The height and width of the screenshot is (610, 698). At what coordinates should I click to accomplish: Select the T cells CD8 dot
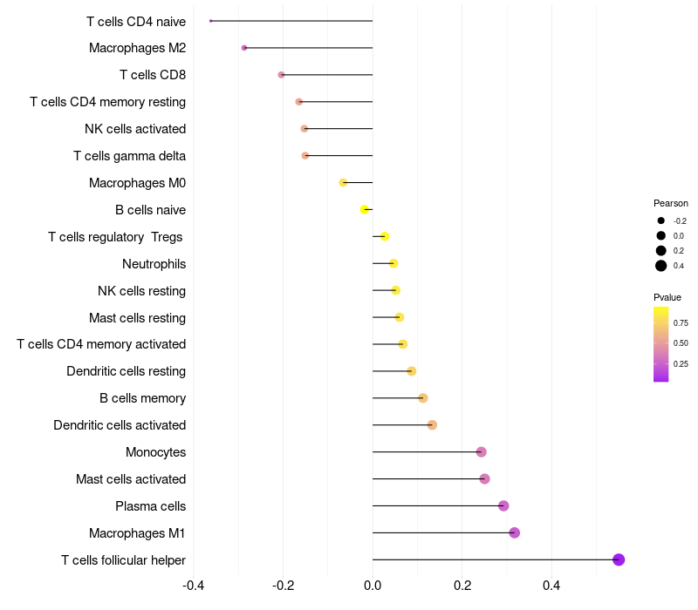pos(281,75)
